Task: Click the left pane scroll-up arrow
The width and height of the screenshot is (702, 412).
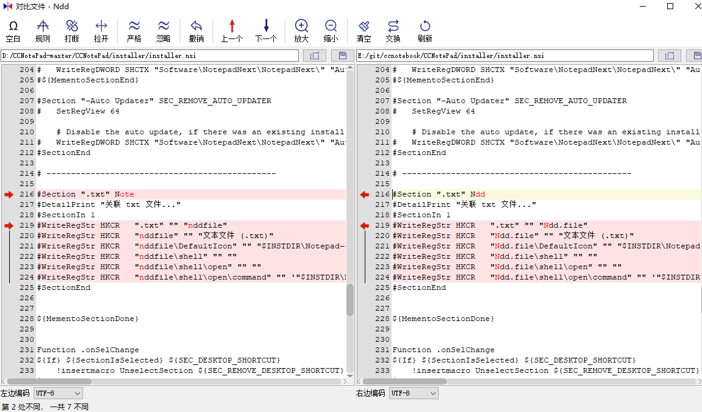Action: [x=350, y=68]
